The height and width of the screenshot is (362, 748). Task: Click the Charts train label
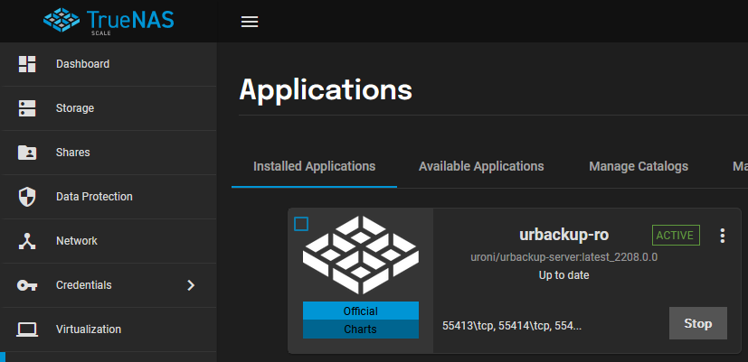(361, 330)
